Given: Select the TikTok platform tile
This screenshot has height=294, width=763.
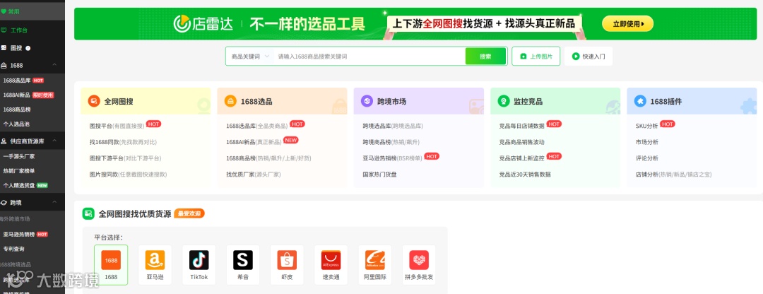Looking at the screenshot, I should 199,265.
